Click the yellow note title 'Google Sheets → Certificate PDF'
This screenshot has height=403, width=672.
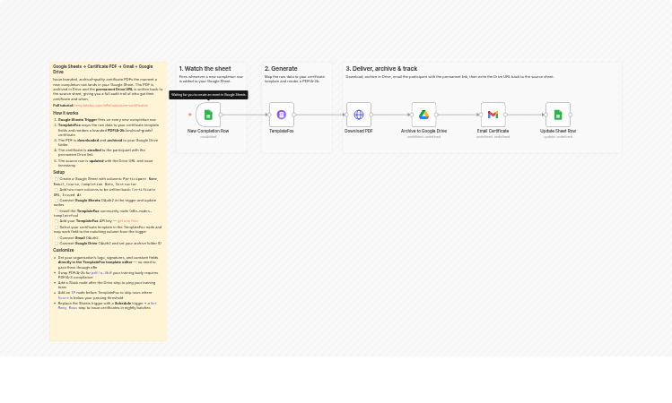(x=103, y=69)
